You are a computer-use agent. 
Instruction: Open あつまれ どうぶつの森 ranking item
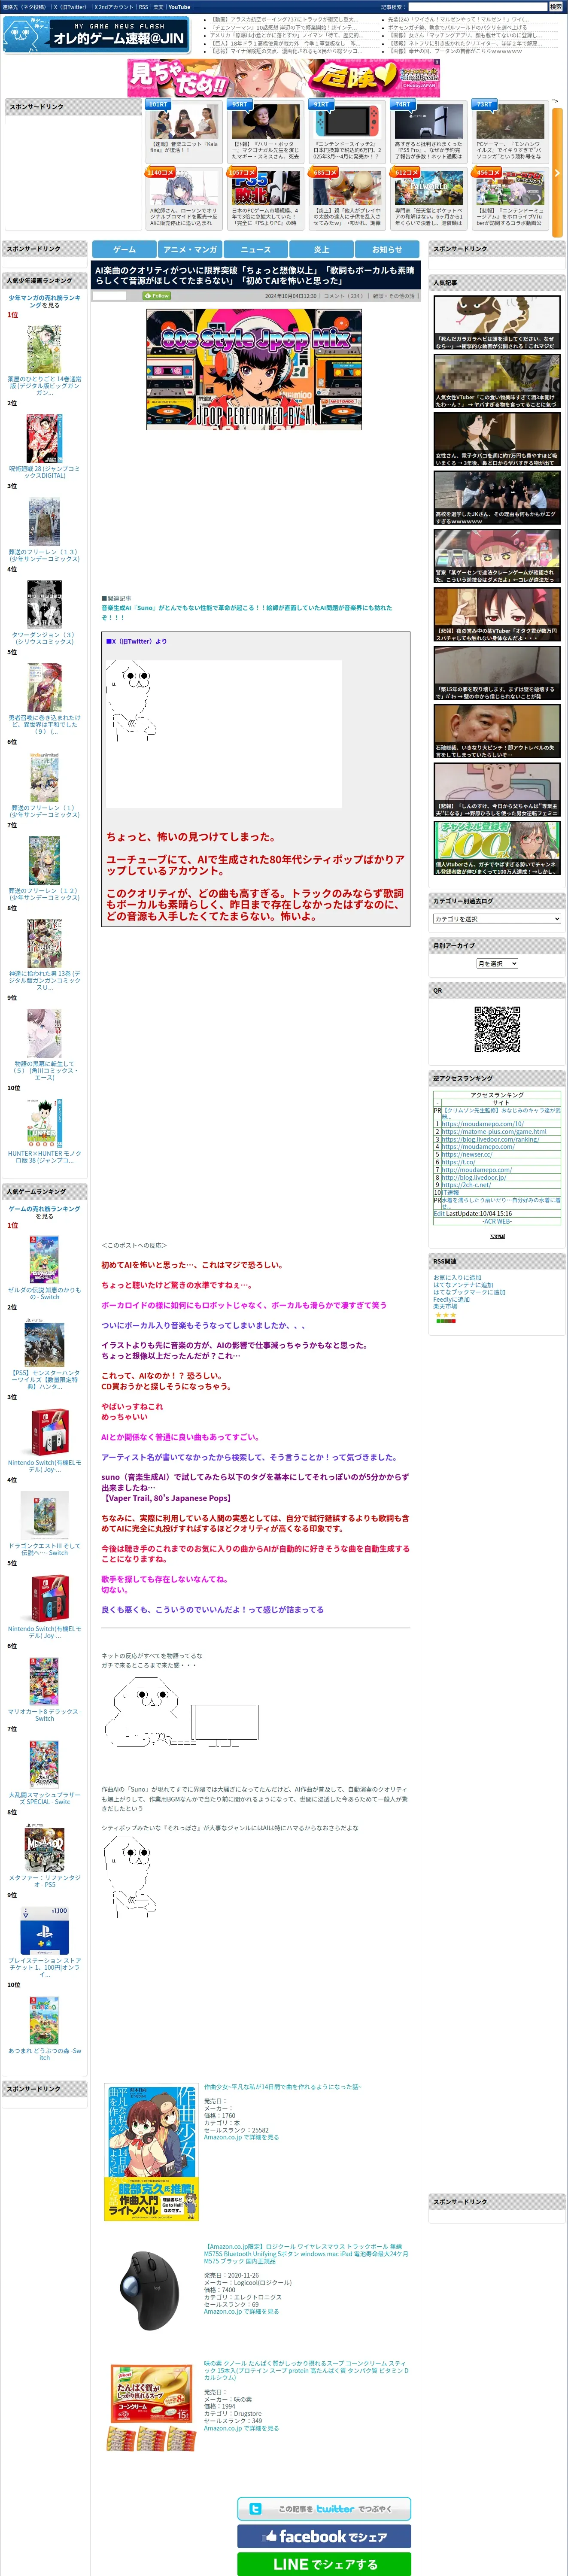(x=44, y=2053)
